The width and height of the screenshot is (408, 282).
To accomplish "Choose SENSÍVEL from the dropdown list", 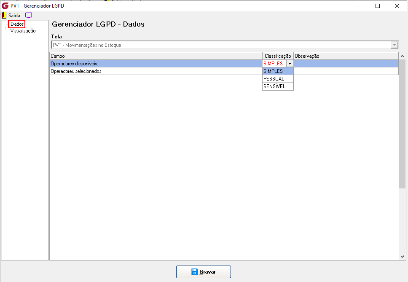I will 278,86.
